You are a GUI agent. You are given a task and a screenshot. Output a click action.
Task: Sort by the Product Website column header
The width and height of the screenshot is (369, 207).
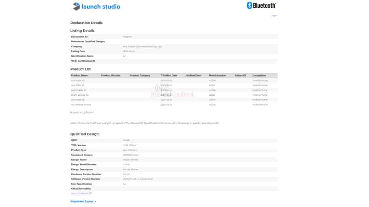(x=111, y=75)
